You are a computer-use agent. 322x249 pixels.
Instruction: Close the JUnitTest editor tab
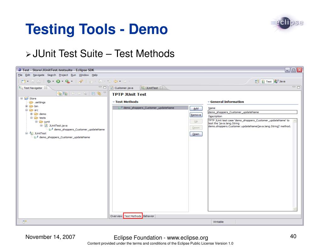tap(161, 88)
